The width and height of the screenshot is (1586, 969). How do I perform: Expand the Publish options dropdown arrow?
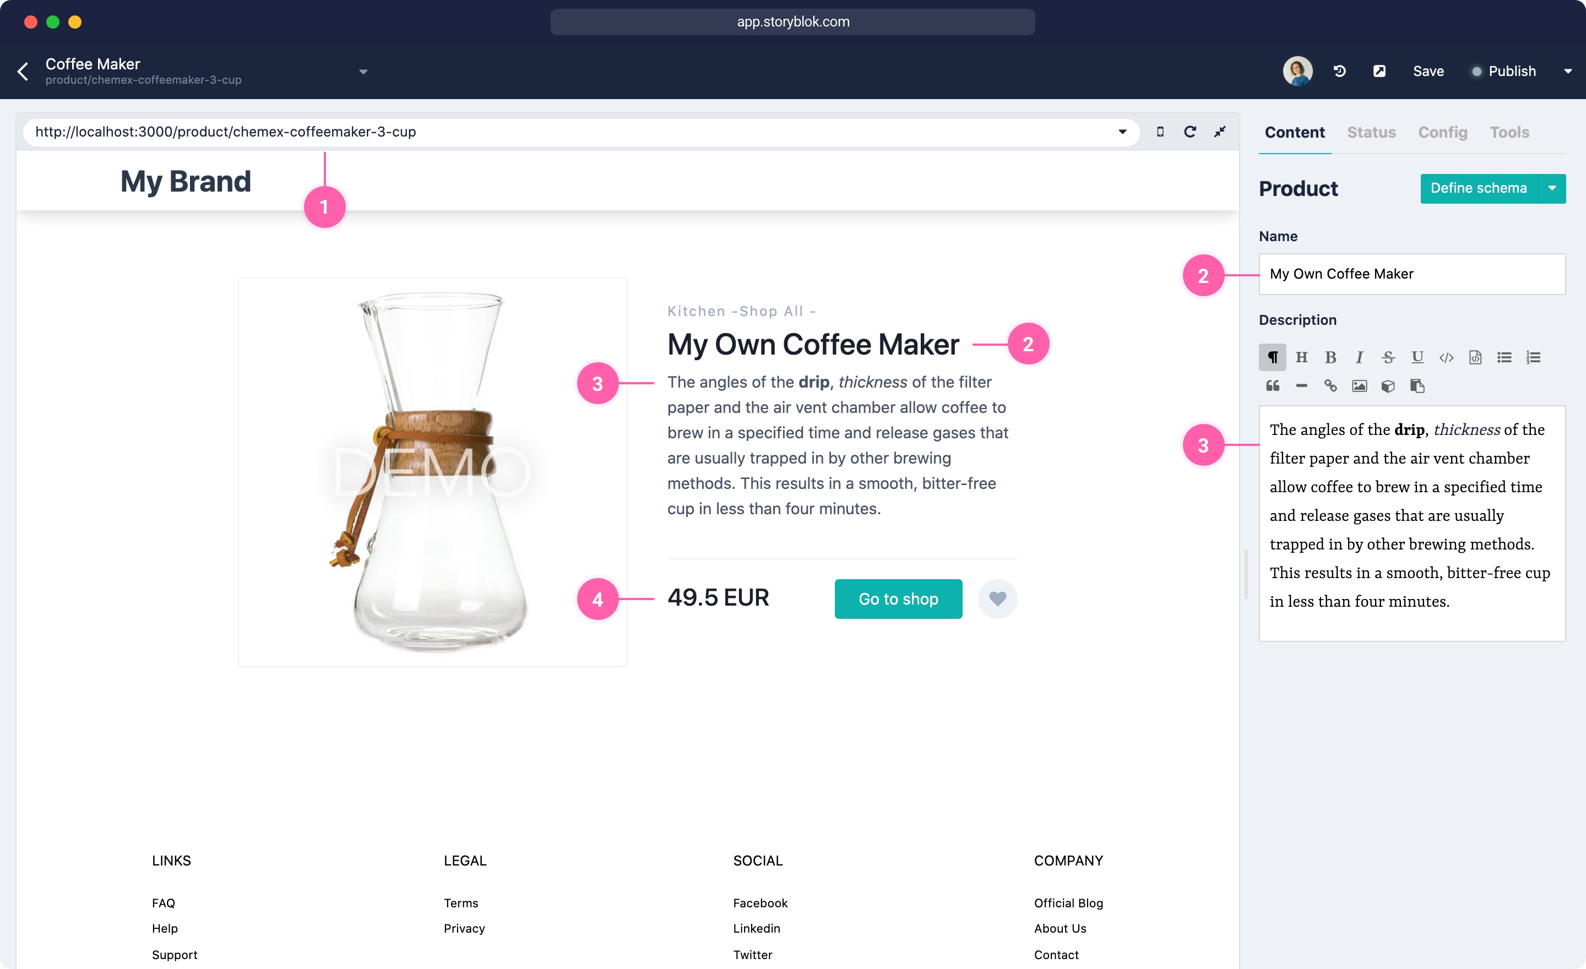pos(1567,72)
